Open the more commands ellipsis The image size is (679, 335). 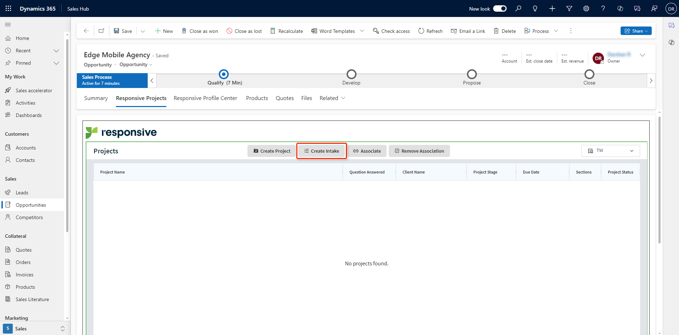click(x=571, y=31)
